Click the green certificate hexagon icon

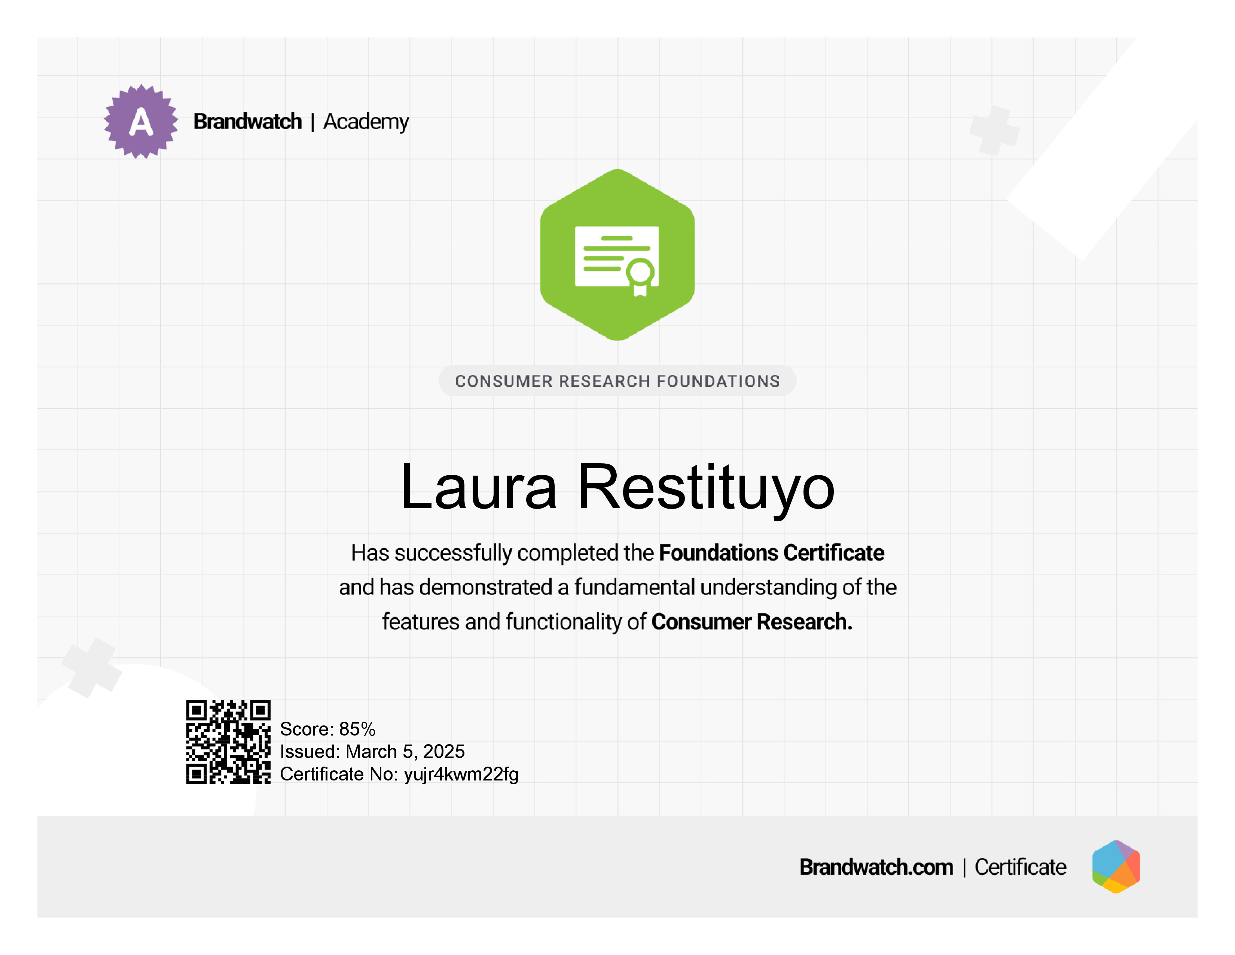(x=617, y=255)
